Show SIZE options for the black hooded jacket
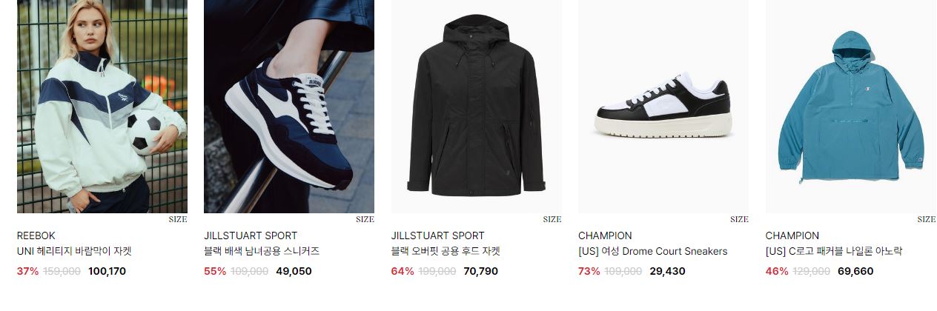937x311 pixels. pyautogui.click(x=552, y=219)
